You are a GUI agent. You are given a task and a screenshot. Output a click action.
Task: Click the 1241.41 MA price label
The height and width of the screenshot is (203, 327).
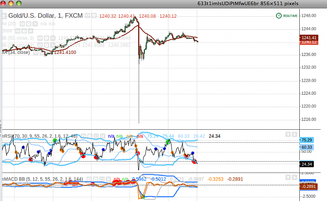point(309,38)
